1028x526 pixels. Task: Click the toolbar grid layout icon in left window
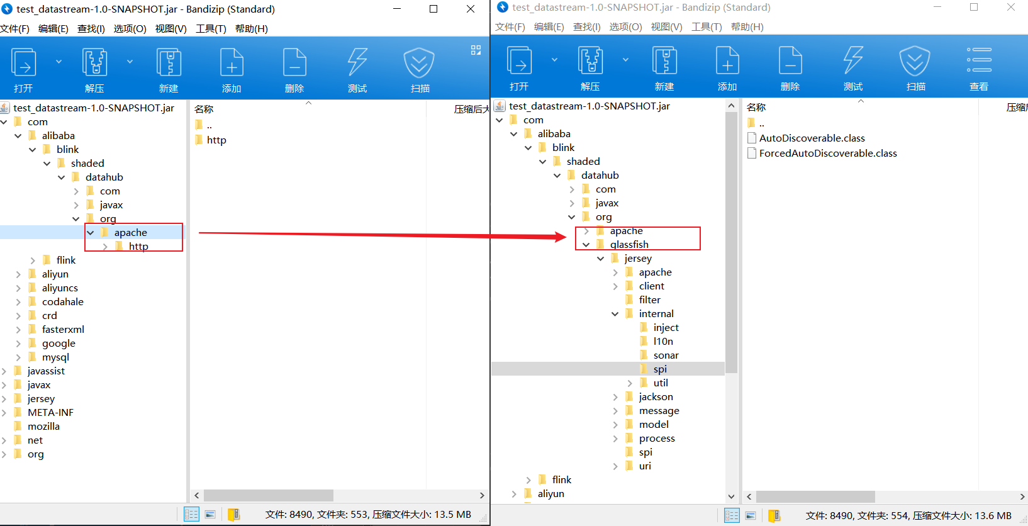[x=476, y=50]
